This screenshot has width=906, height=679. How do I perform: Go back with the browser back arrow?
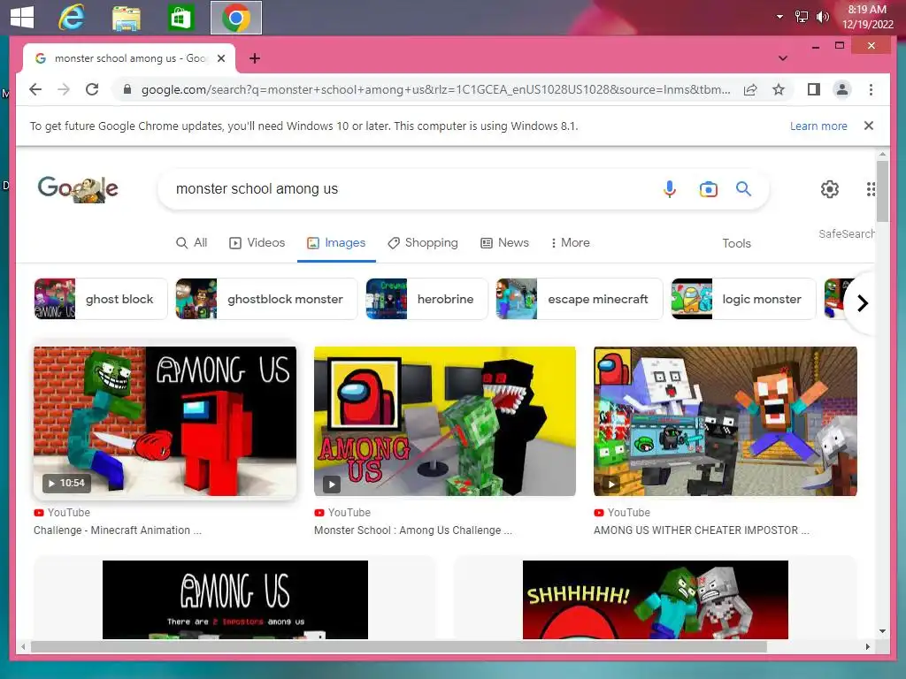pos(35,89)
